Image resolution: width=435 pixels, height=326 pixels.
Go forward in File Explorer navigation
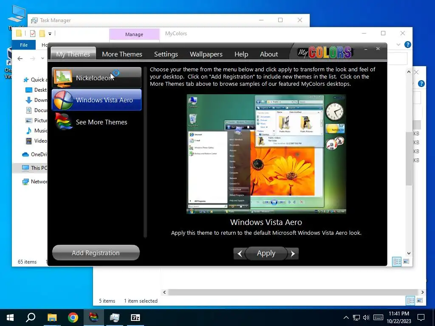pyautogui.click(x=32, y=58)
